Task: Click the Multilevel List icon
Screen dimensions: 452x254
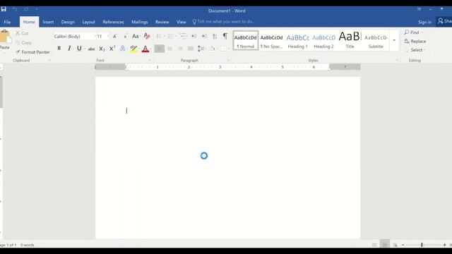Action: tap(182, 36)
